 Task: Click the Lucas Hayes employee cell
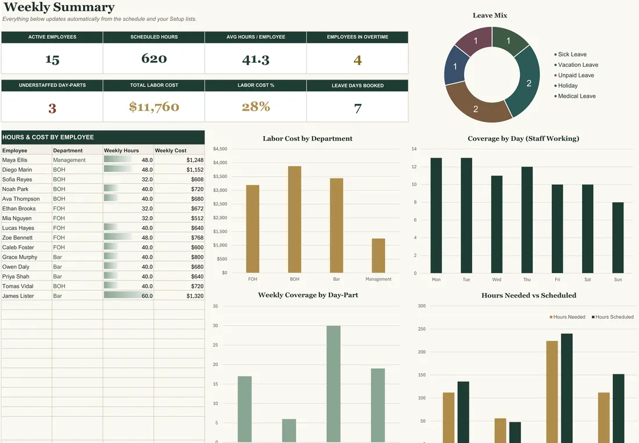(x=27, y=228)
